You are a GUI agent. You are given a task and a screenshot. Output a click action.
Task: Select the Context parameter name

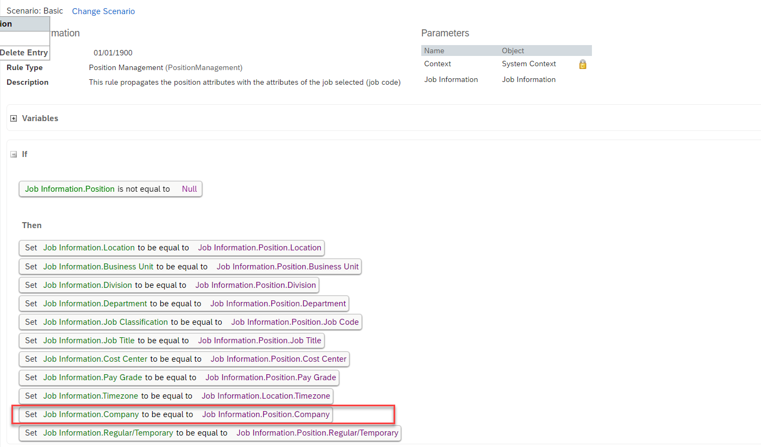pos(438,64)
